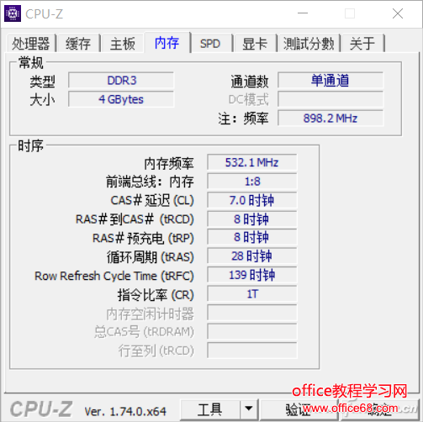Expand the 工具 dropdown arrow
423x422 pixels.
point(249,409)
